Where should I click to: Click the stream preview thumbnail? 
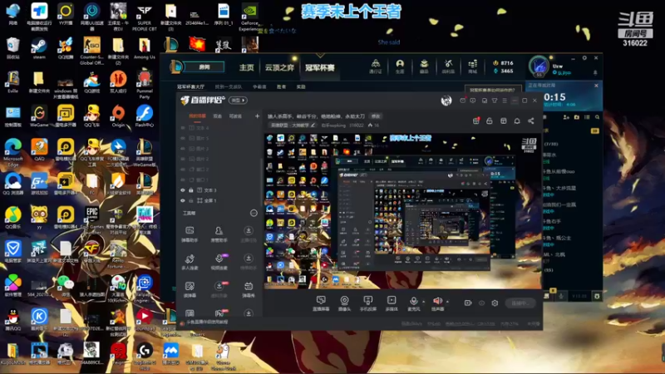402,211
